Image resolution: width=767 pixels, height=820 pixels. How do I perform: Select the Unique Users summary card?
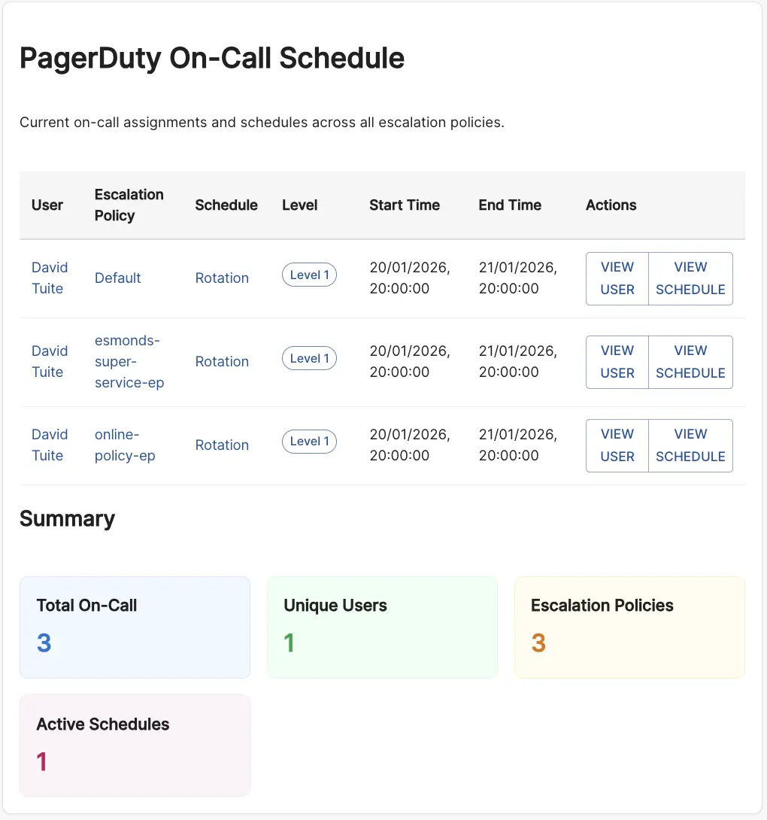click(x=382, y=627)
